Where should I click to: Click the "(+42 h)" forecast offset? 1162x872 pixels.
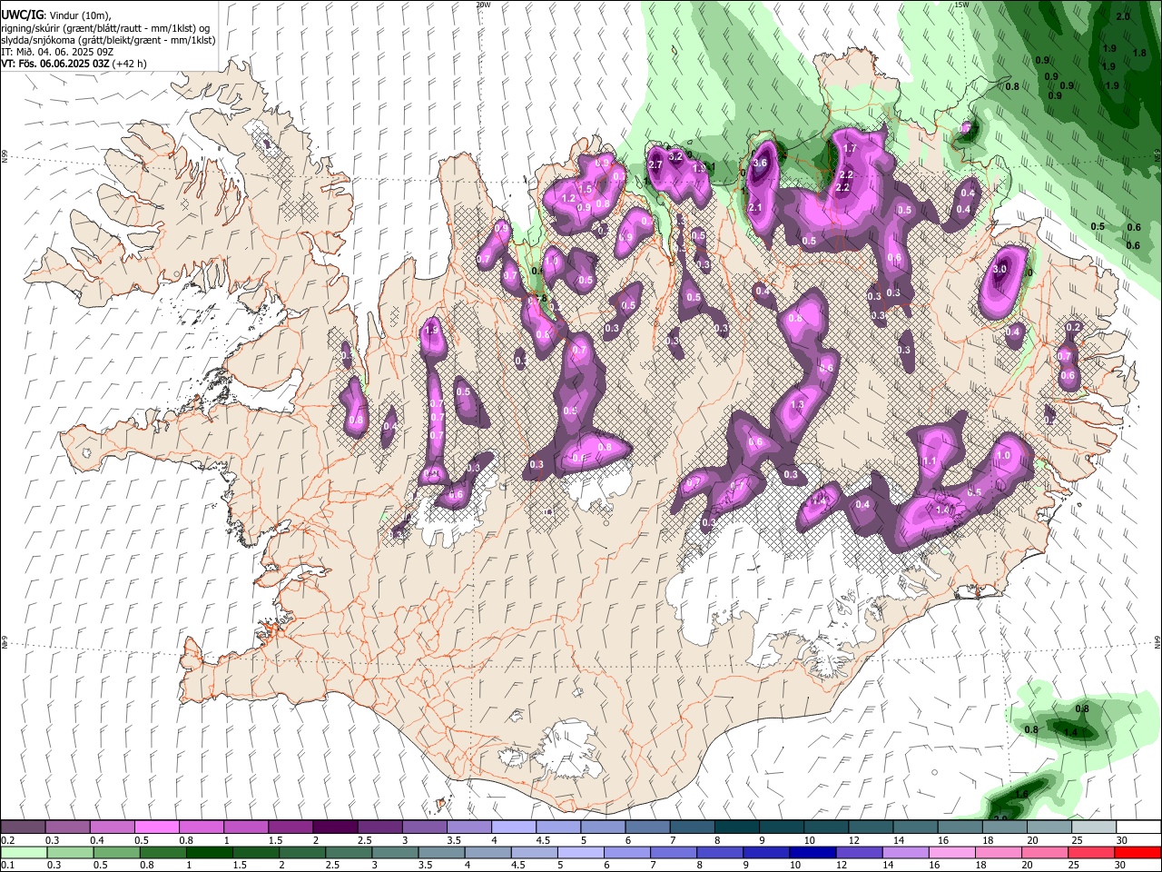pyautogui.click(x=130, y=64)
